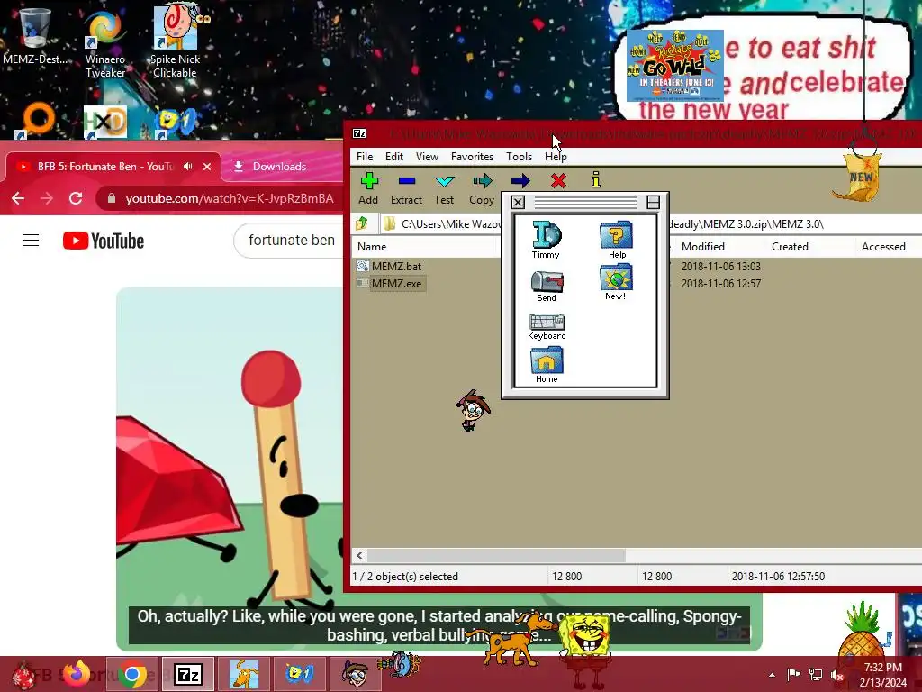922x692 pixels.
Task: Click the Send mailbox icon
Action: [547, 287]
